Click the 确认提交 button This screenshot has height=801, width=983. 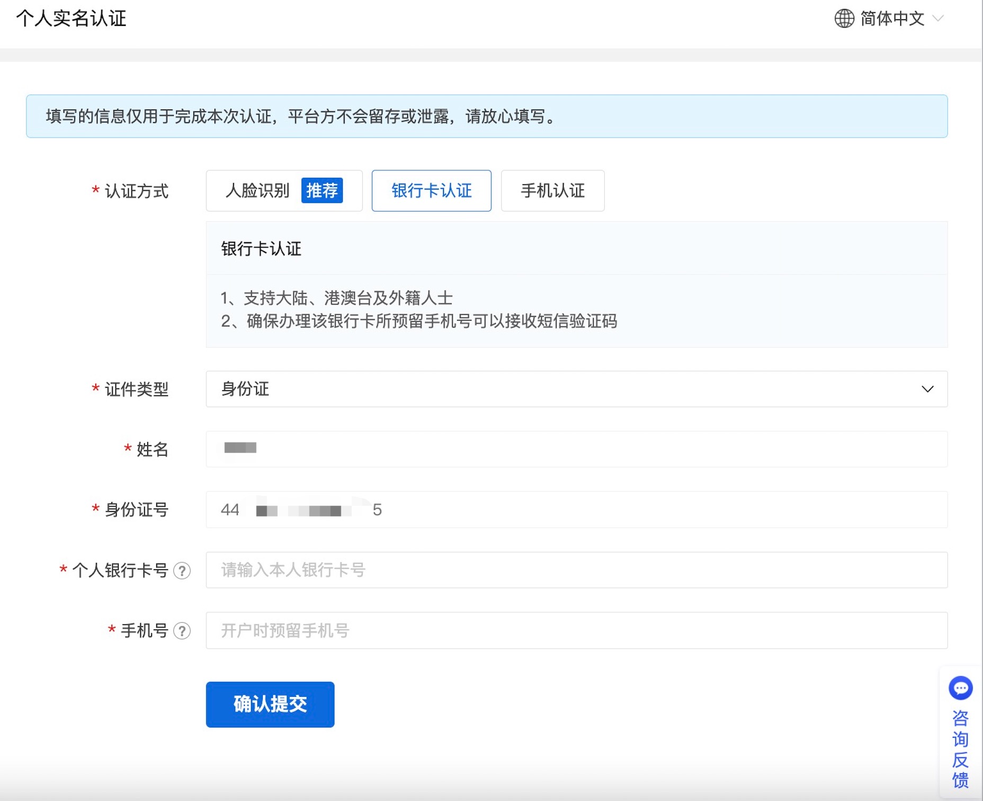click(270, 704)
